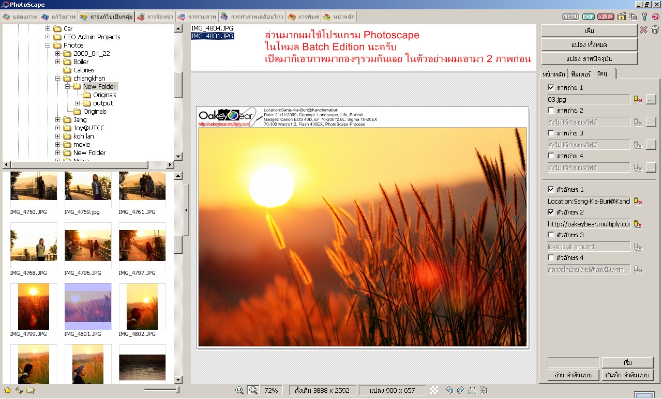The width and height of the screenshot is (662, 399).
Task: Select the IMG_4799.JPG thumbnail
Action: tap(34, 306)
